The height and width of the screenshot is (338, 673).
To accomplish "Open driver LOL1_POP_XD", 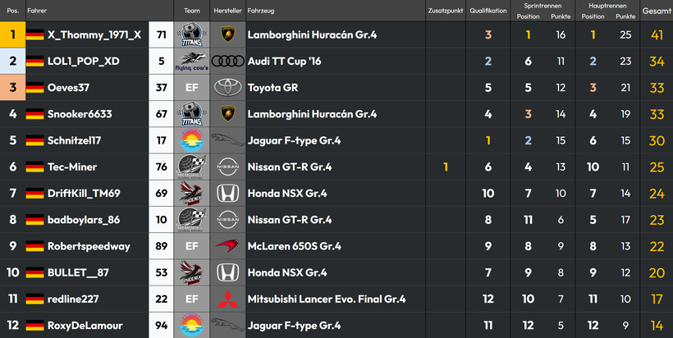I will [x=83, y=62].
